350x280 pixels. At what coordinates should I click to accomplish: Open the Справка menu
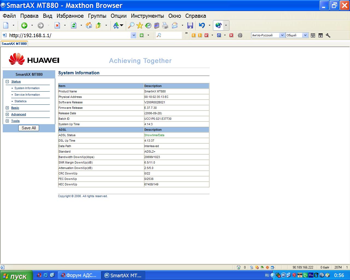pos(196,16)
